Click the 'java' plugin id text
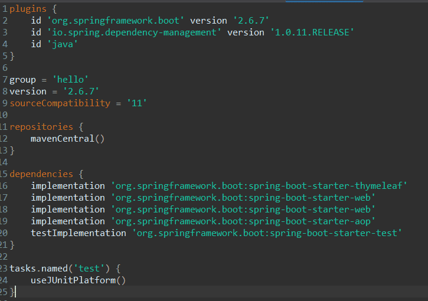Image resolution: width=428 pixels, height=301 pixels. [x=63, y=44]
